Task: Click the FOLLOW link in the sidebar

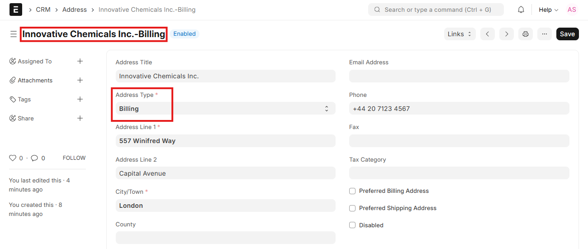Action: (74, 158)
